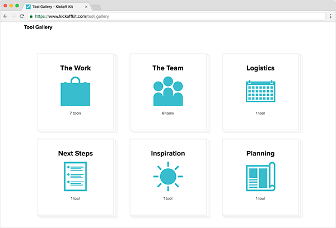This screenshot has height=228, width=336.
Task: Click the yellow minimize window button
Action: coord(11,6)
